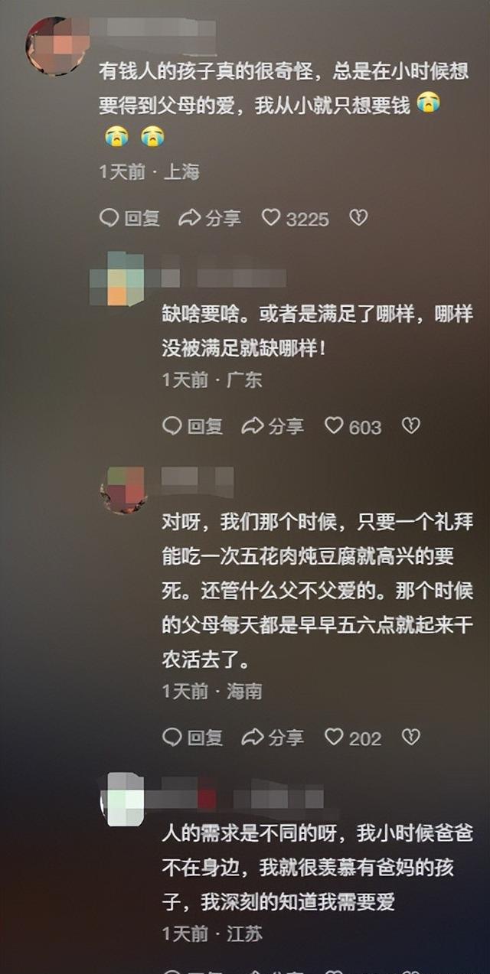The image size is (490, 974).
Task: Like the Guangdong comment with 603 likes
Action: [x=353, y=426]
